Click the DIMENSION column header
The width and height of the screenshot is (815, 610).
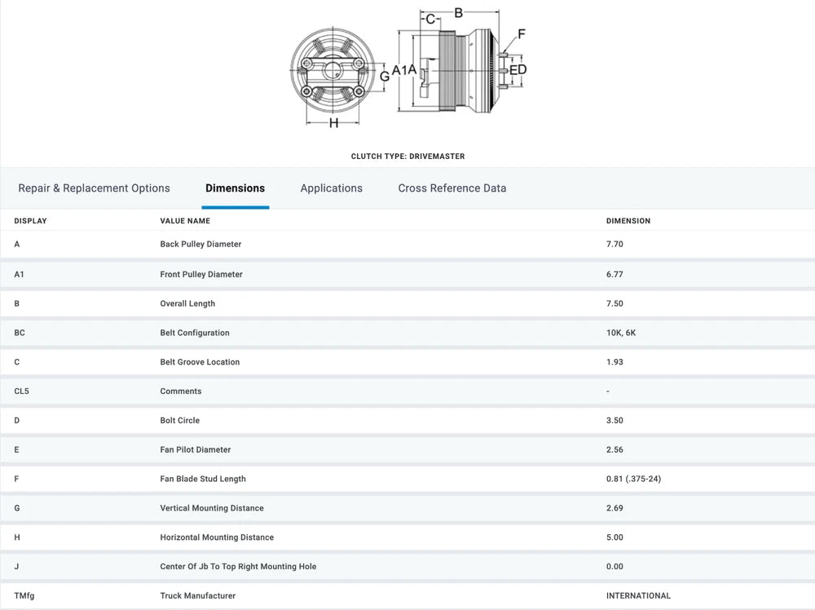pos(628,221)
